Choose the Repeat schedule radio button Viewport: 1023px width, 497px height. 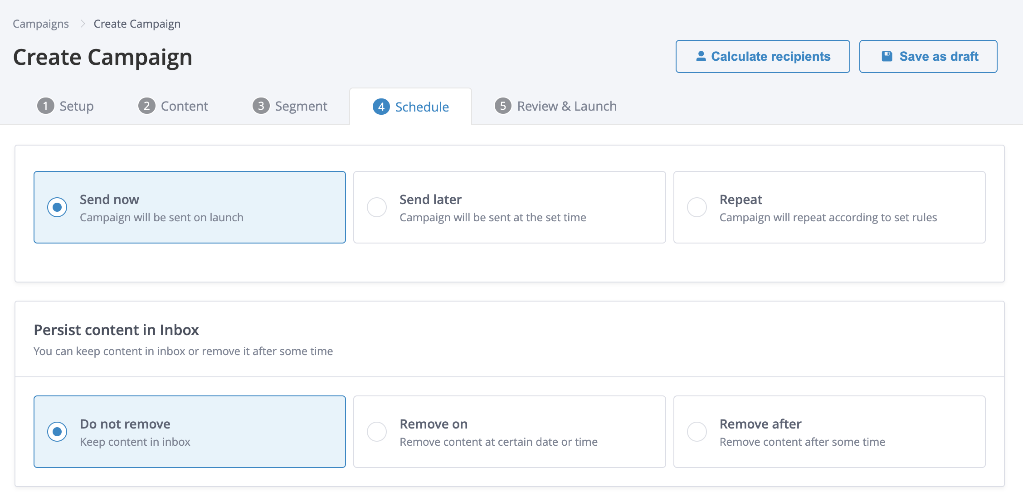click(x=697, y=207)
